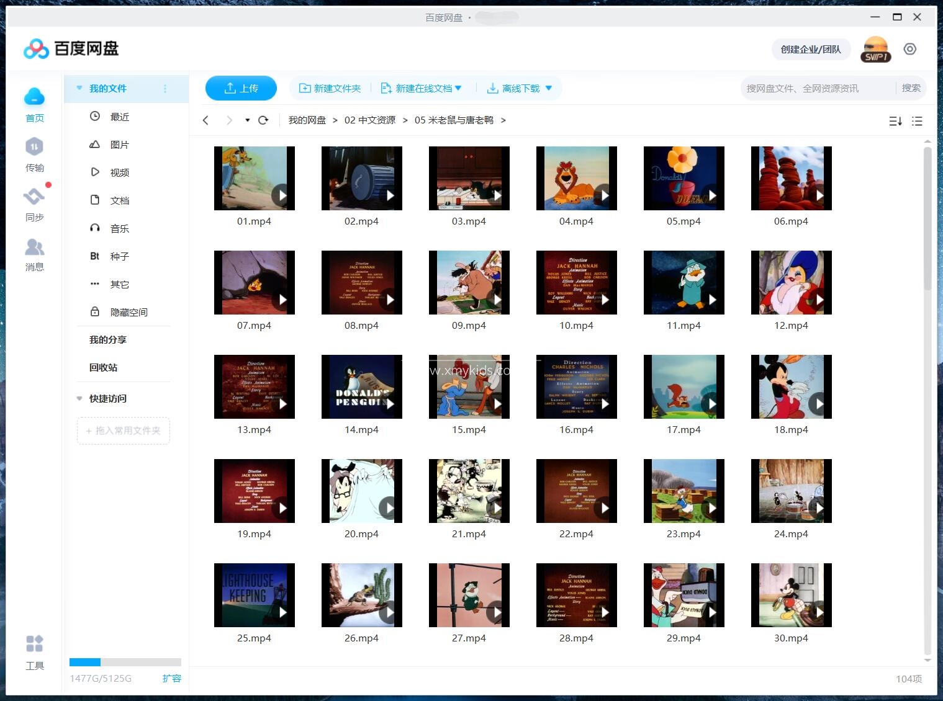Open Messages (消息) in sidebar

pos(34,254)
